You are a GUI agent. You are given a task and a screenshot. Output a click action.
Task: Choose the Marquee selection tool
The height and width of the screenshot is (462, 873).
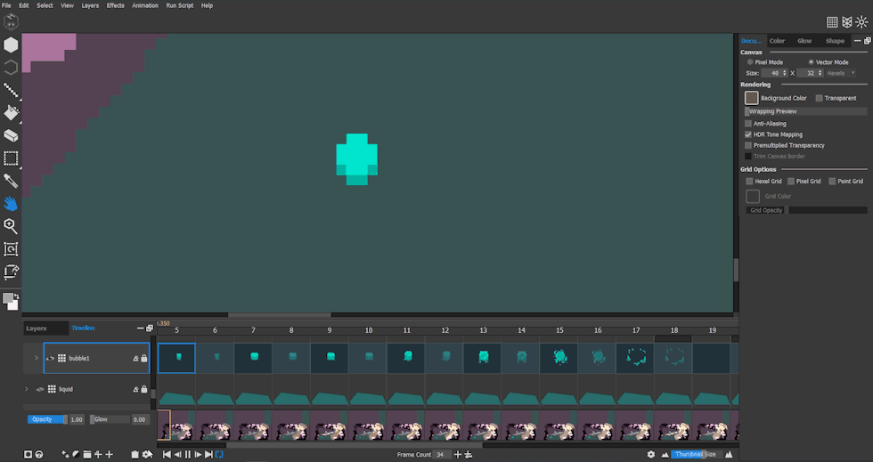[x=11, y=158]
